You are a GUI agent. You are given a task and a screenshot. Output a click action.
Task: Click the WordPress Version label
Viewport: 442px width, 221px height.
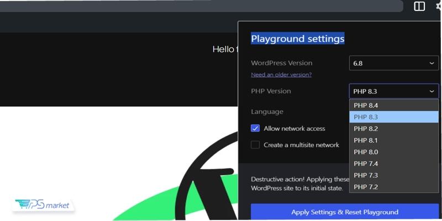tap(281, 63)
